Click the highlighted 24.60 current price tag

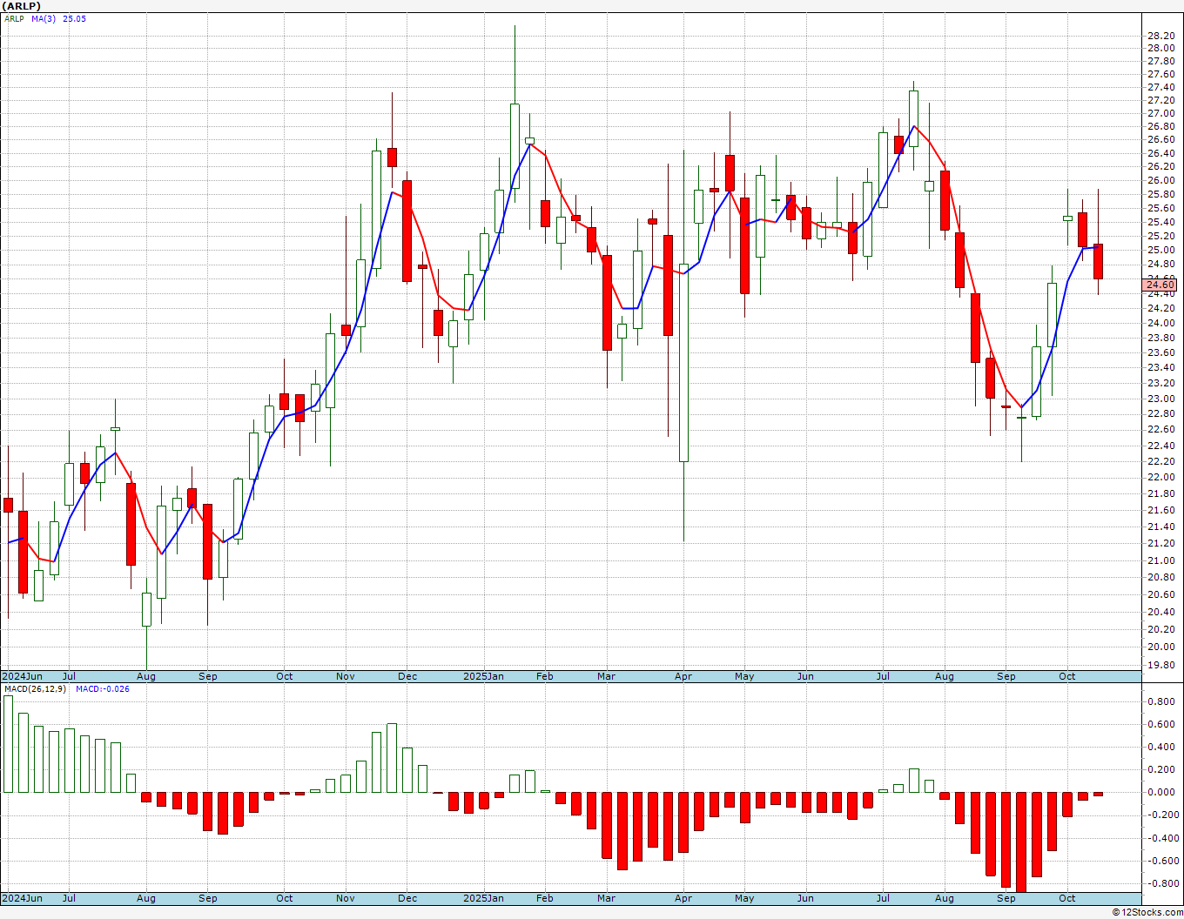coord(1160,285)
